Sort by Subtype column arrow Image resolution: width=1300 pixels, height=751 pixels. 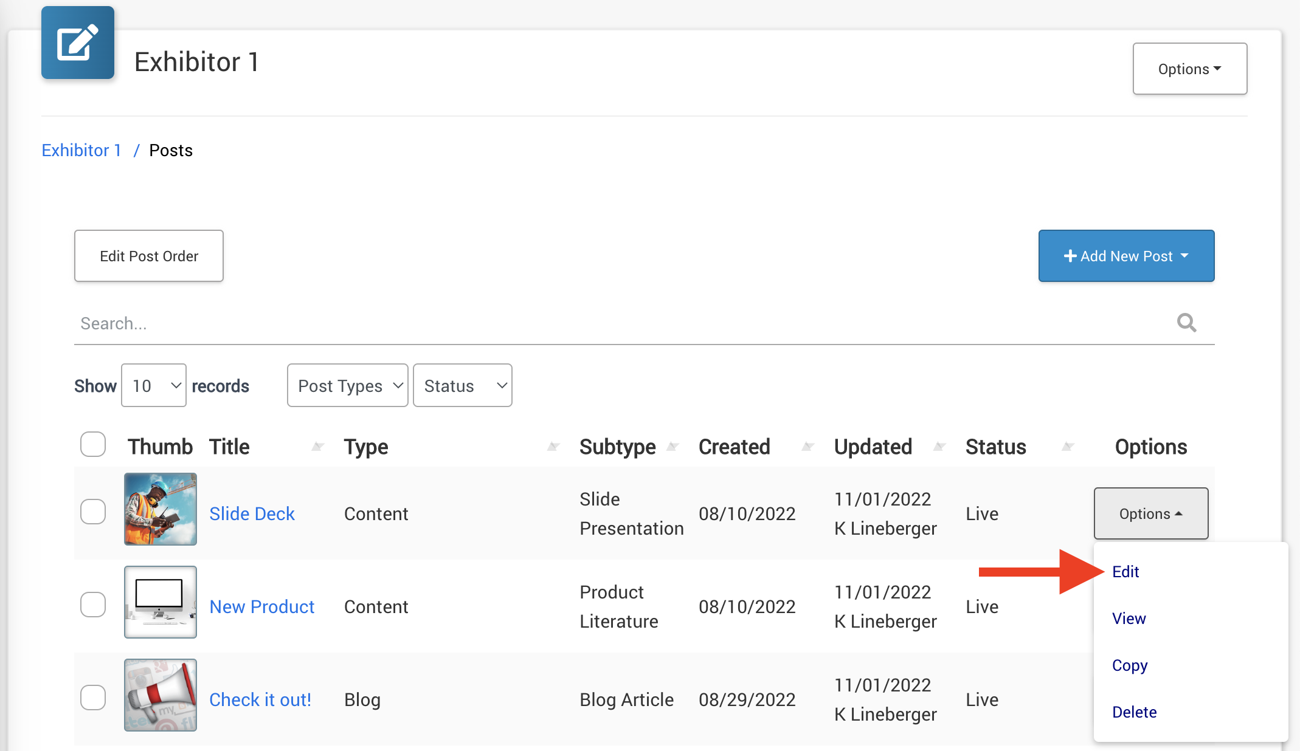coord(672,447)
